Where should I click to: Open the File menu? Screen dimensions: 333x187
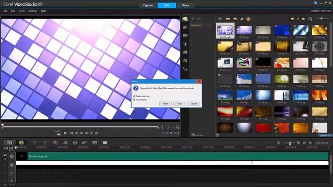pos(5,11)
